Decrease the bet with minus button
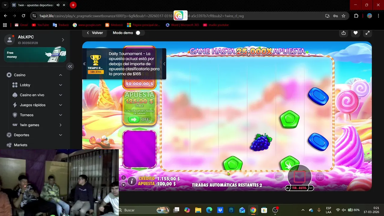Screen dimensions: 384x216 coord(279,177)
